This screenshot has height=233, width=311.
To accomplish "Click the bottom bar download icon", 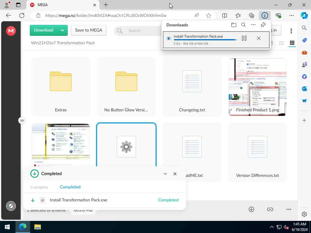I will [251, 209].
